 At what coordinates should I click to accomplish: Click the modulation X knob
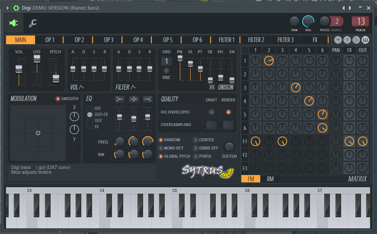pos(74,117)
